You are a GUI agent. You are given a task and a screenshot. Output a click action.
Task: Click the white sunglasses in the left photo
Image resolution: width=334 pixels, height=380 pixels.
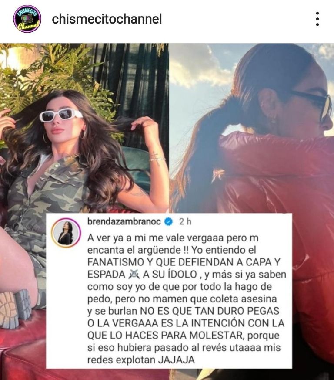tap(61, 115)
